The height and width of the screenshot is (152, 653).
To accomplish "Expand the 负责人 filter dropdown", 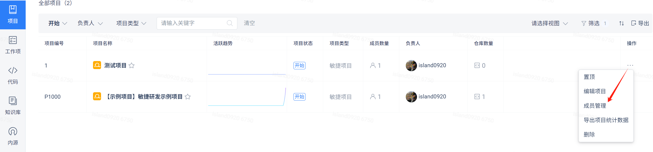I will coord(90,23).
